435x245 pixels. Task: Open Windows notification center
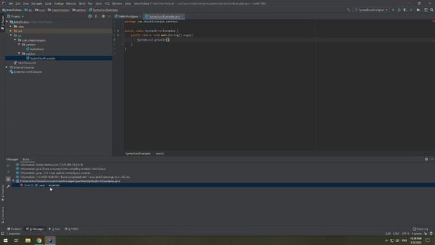tap(428, 240)
